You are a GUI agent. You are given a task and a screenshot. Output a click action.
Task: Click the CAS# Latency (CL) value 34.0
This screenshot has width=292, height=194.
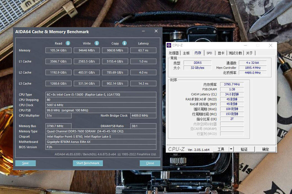pos(232,94)
